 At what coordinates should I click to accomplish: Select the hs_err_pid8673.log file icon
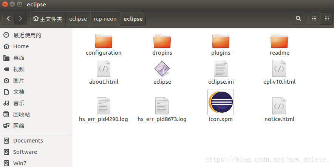pyautogui.click(x=162, y=106)
